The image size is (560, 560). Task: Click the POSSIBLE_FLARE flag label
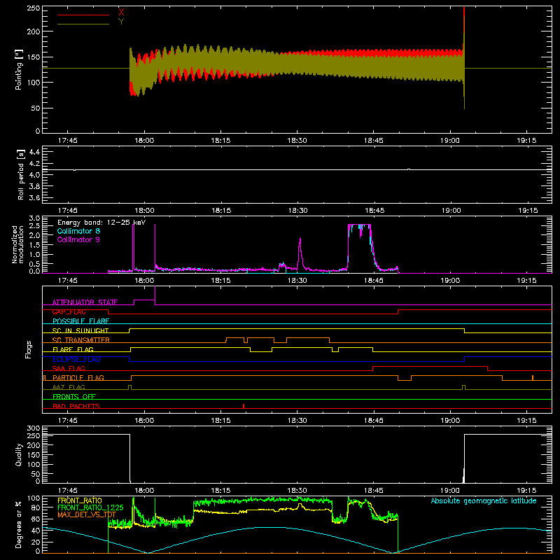point(80,321)
